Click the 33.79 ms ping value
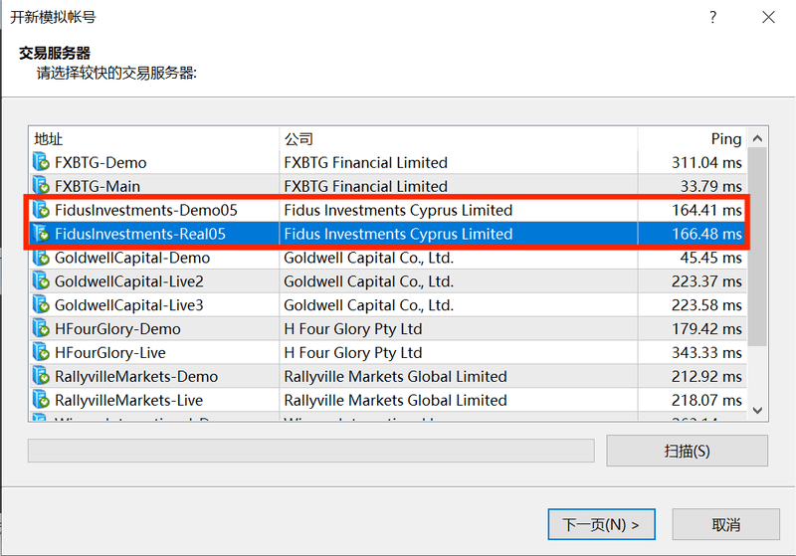The width and height of the screenshot is (796, 556). click(x=710, y=186)
